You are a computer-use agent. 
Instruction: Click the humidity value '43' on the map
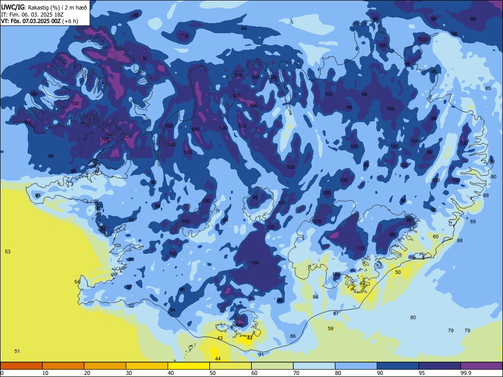click(x=220, y=338)
